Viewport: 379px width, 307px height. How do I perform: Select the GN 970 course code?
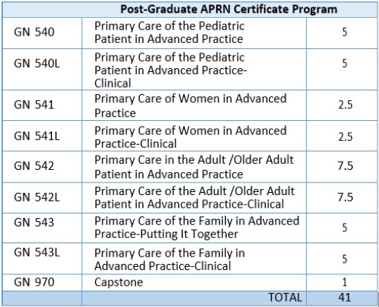(34, 282)
